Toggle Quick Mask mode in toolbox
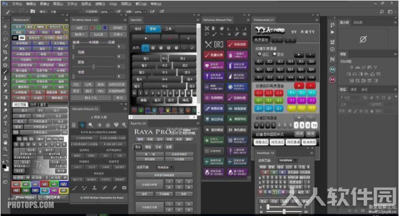The height and width of the screenshot is (216, 399). point(5,176)
